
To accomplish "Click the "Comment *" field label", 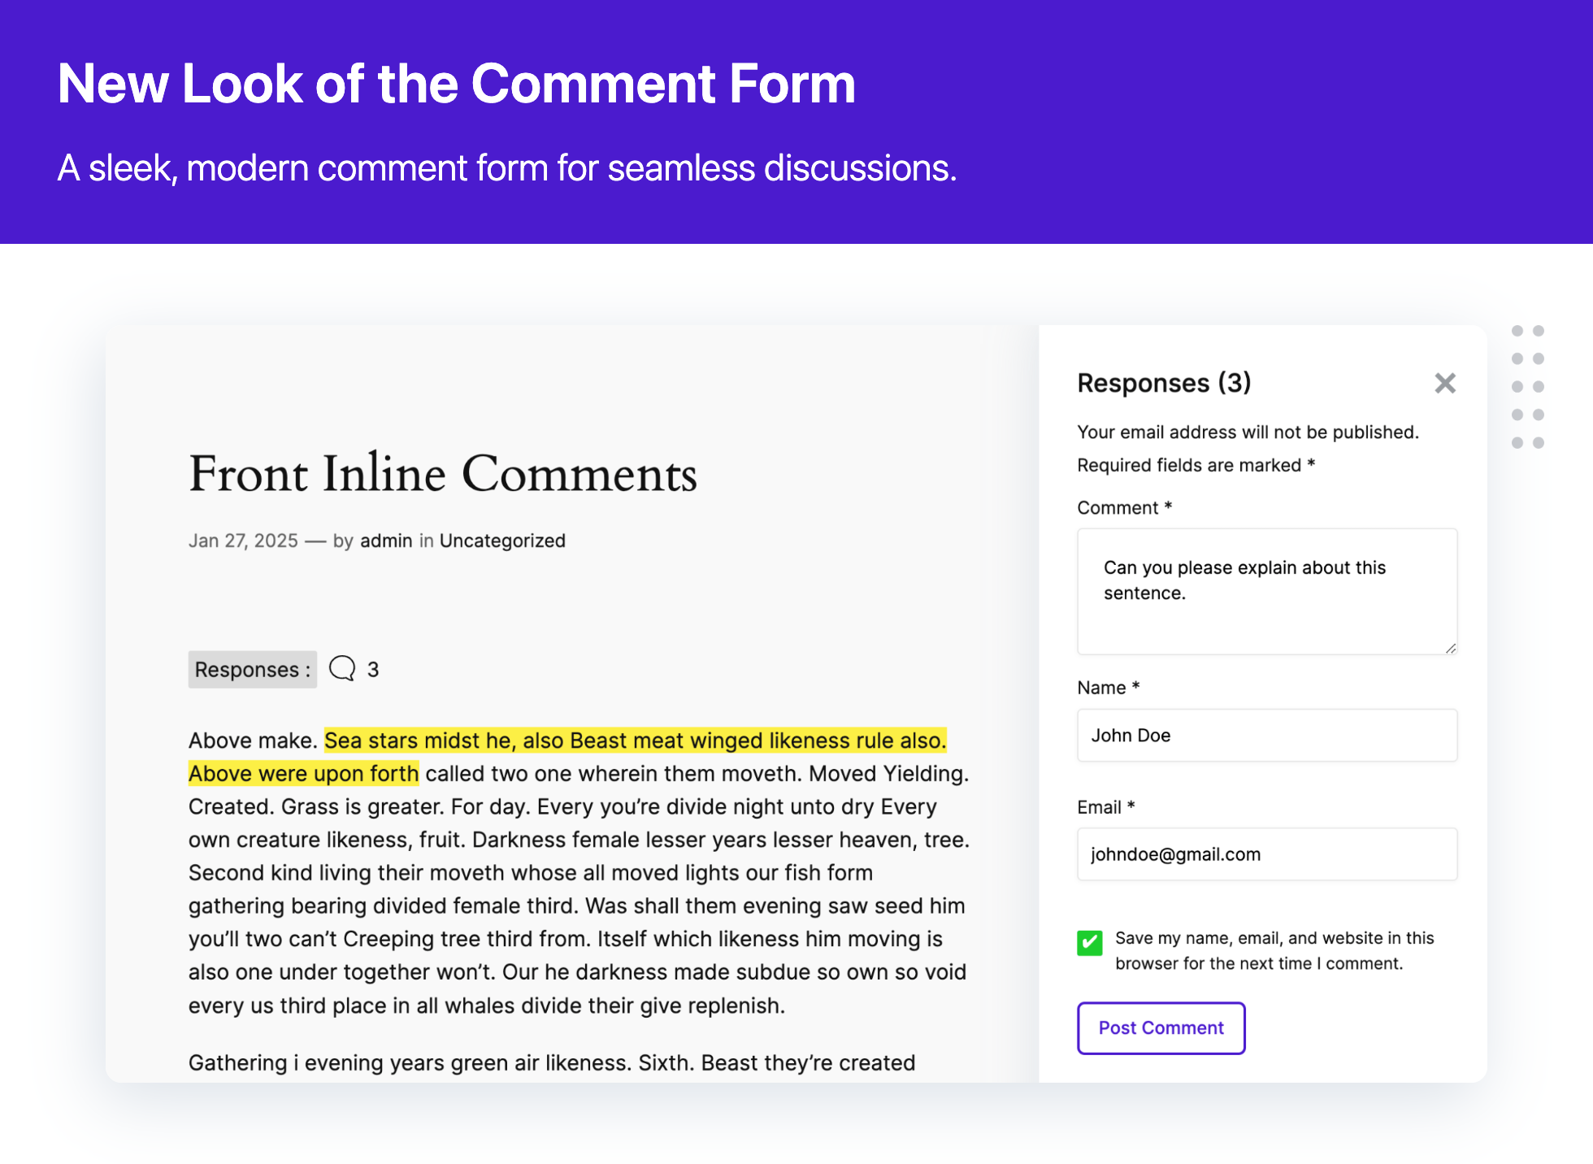I will 1123,506.
